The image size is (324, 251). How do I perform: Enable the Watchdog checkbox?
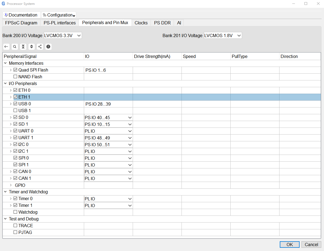click(x=15, y=212)
